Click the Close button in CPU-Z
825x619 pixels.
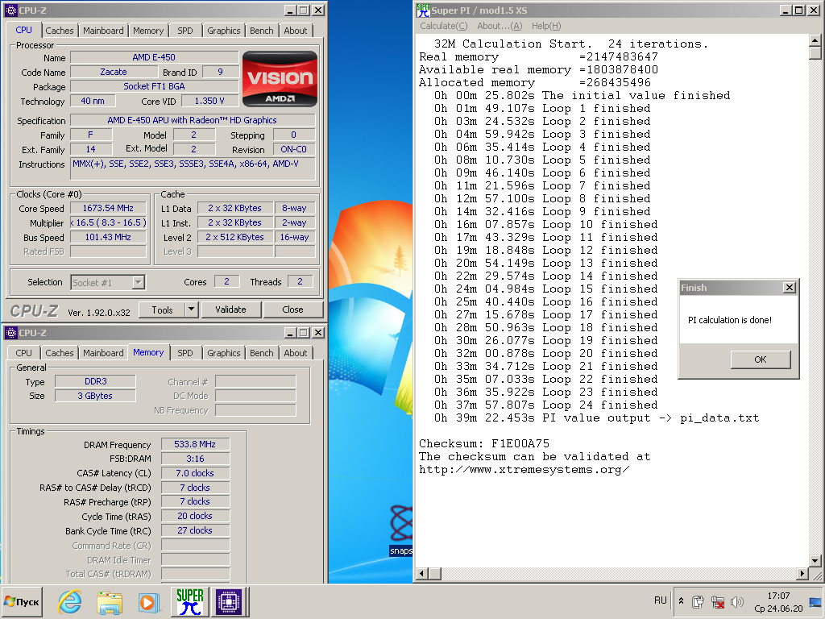(292, 309)
